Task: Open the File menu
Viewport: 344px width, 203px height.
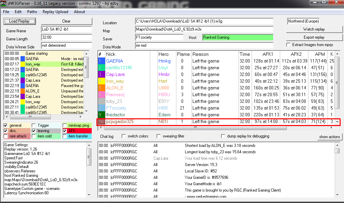Action: click(6, 12)
